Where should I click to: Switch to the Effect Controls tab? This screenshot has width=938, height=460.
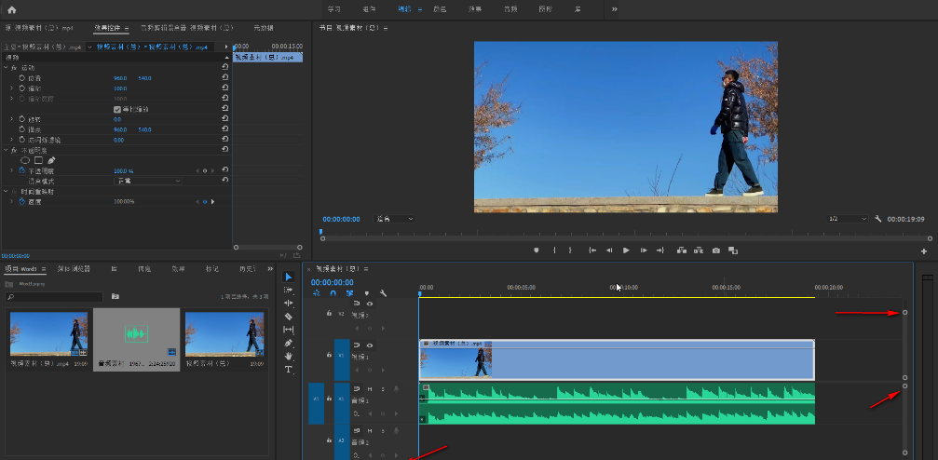pos(108,29)
